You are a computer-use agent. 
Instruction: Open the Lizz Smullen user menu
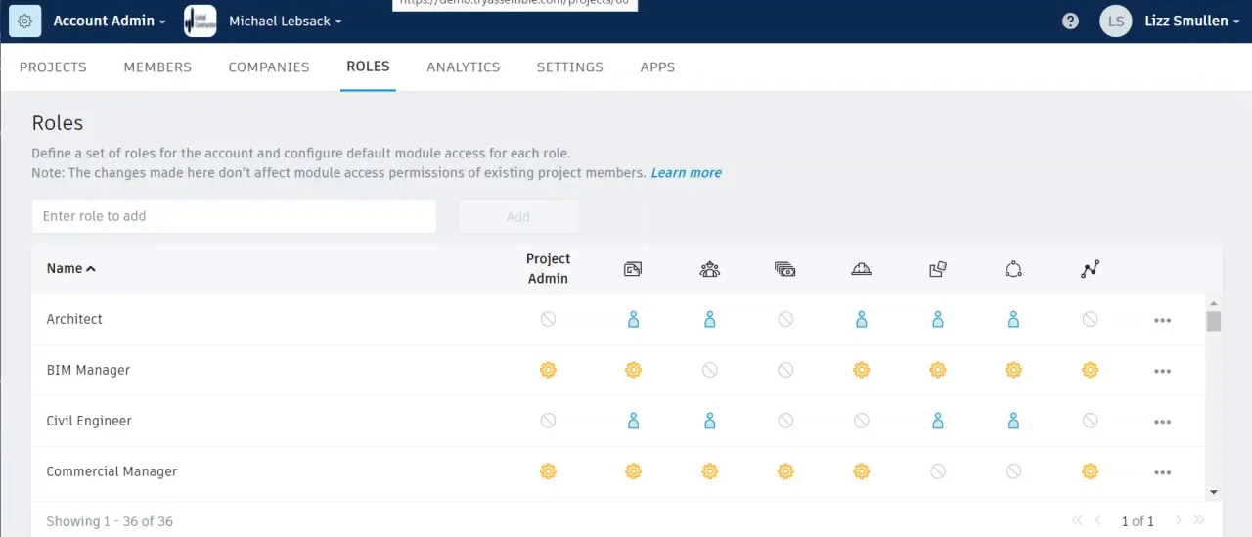[1192, 21]
